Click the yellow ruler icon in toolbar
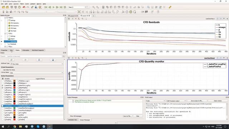Image resolution: width=229 pixels, height=129 pixels. 170,7
